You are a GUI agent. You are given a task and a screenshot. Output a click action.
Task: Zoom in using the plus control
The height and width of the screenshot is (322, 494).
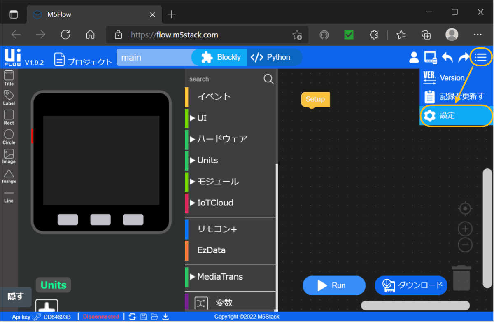coord(465,229)
